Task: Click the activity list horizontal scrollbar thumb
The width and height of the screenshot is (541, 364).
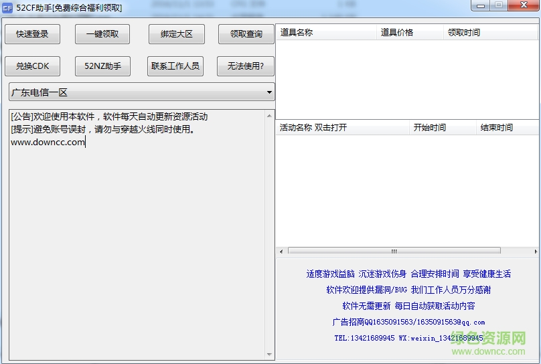Action: (x=394, y=252)
